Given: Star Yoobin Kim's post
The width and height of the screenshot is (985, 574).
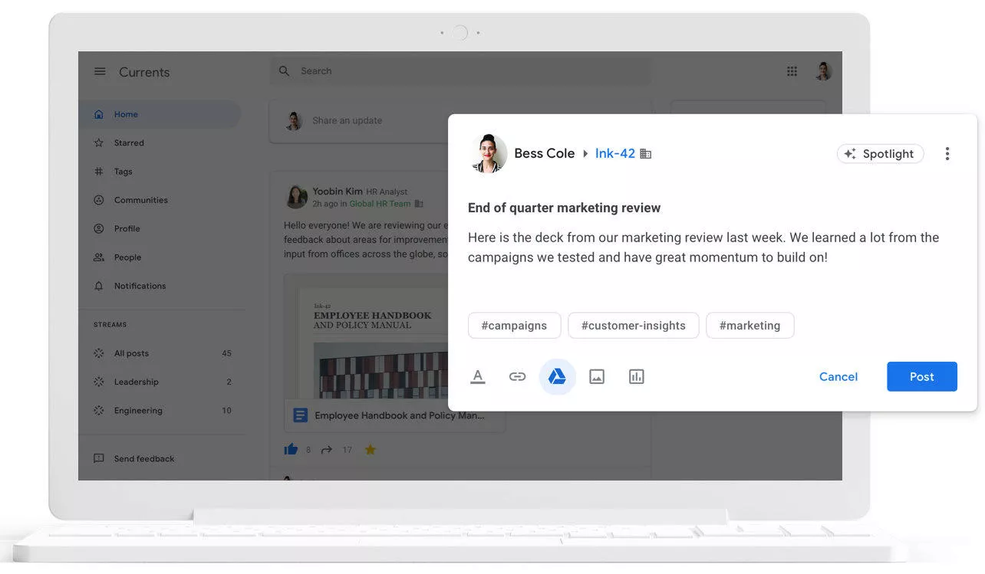Looking at the screenshot, I should (371, 450).
